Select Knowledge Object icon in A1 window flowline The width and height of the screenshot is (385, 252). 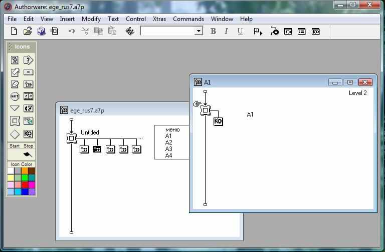(218, 121)
